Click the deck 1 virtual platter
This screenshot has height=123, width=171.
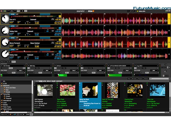click(x=5, y=19)
